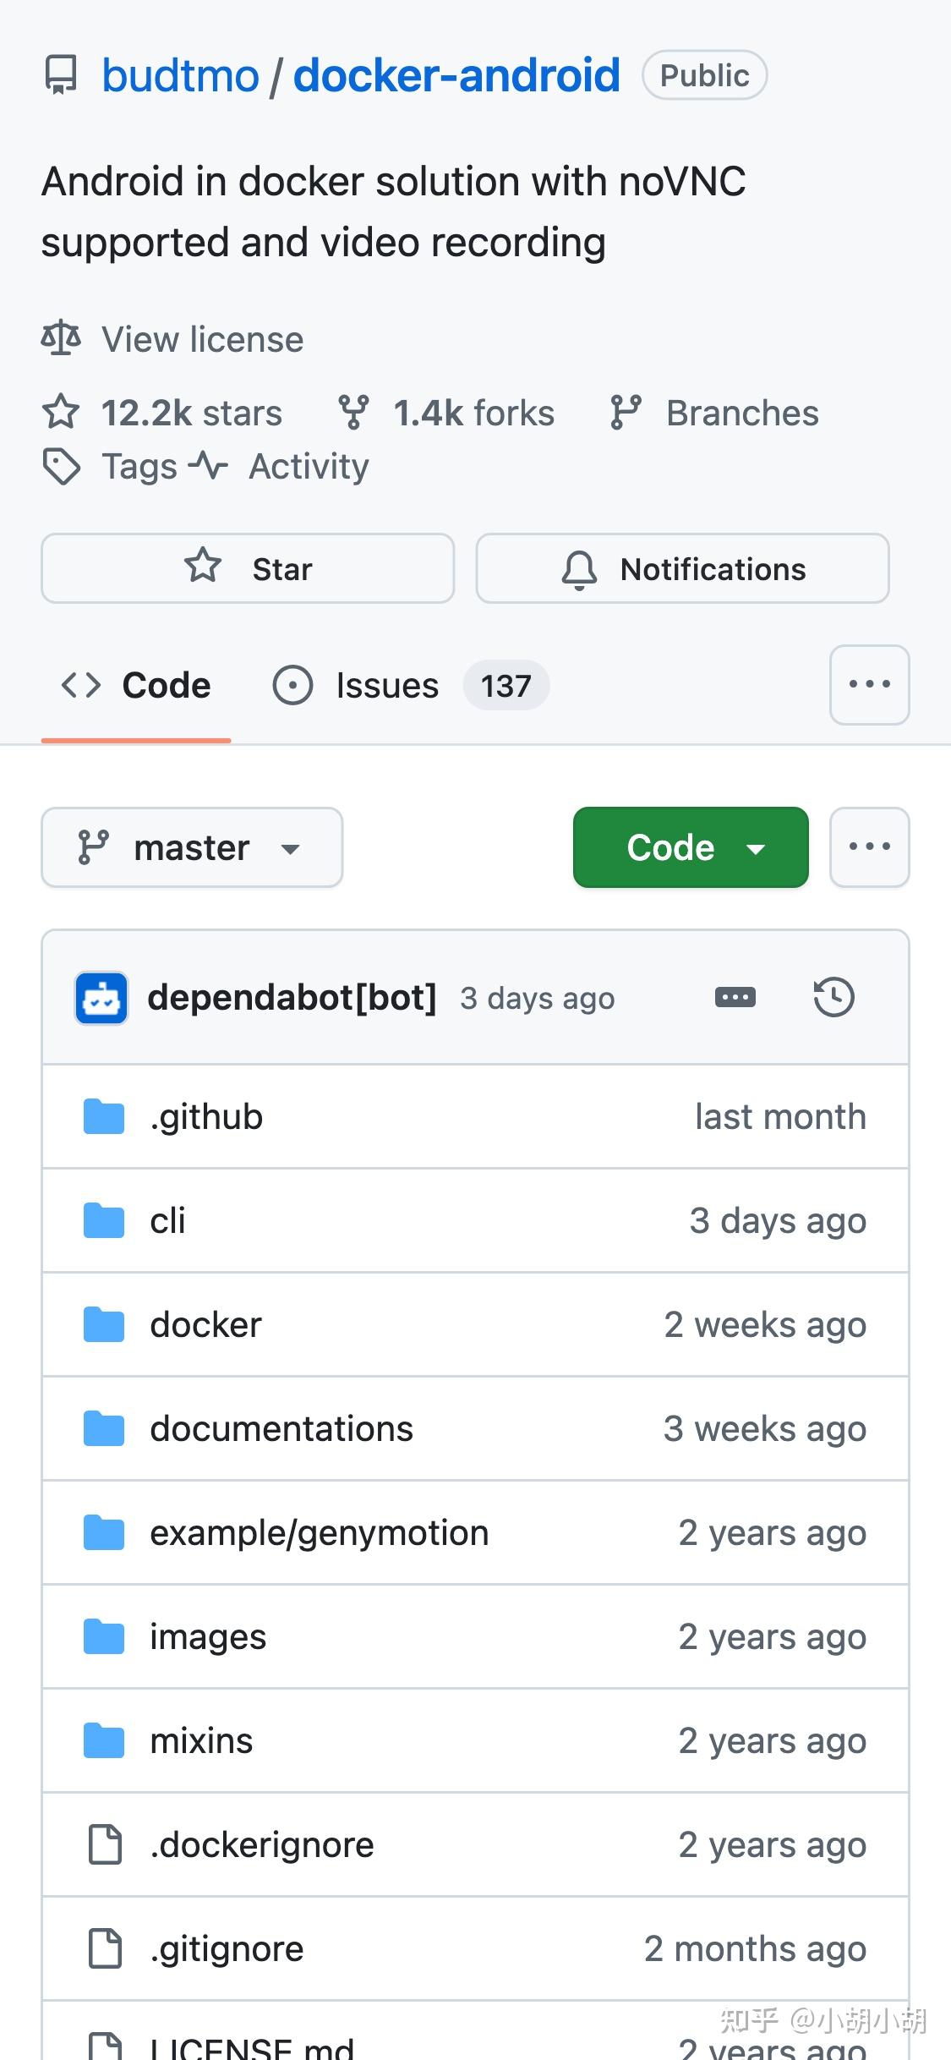This screenshot has height=2060, width=951.
Task: Open the more tabs ellipsis menu in the nav bar
Action: [x=870, y=685]
